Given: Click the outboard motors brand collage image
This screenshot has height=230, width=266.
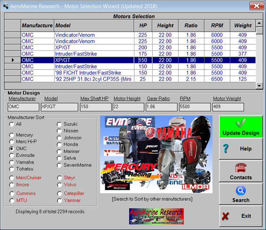Looking at the screenshot, I should point(156,154).
